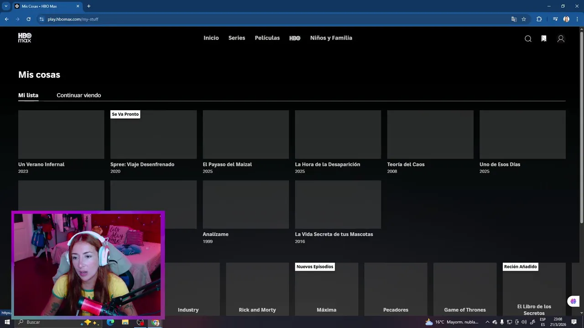Click the browser address bar
The height and width of the screenshot is (328, 584).
274,19
